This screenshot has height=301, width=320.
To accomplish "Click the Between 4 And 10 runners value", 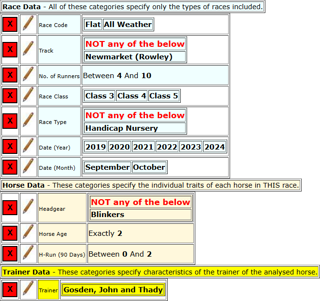I will [155, 75].
